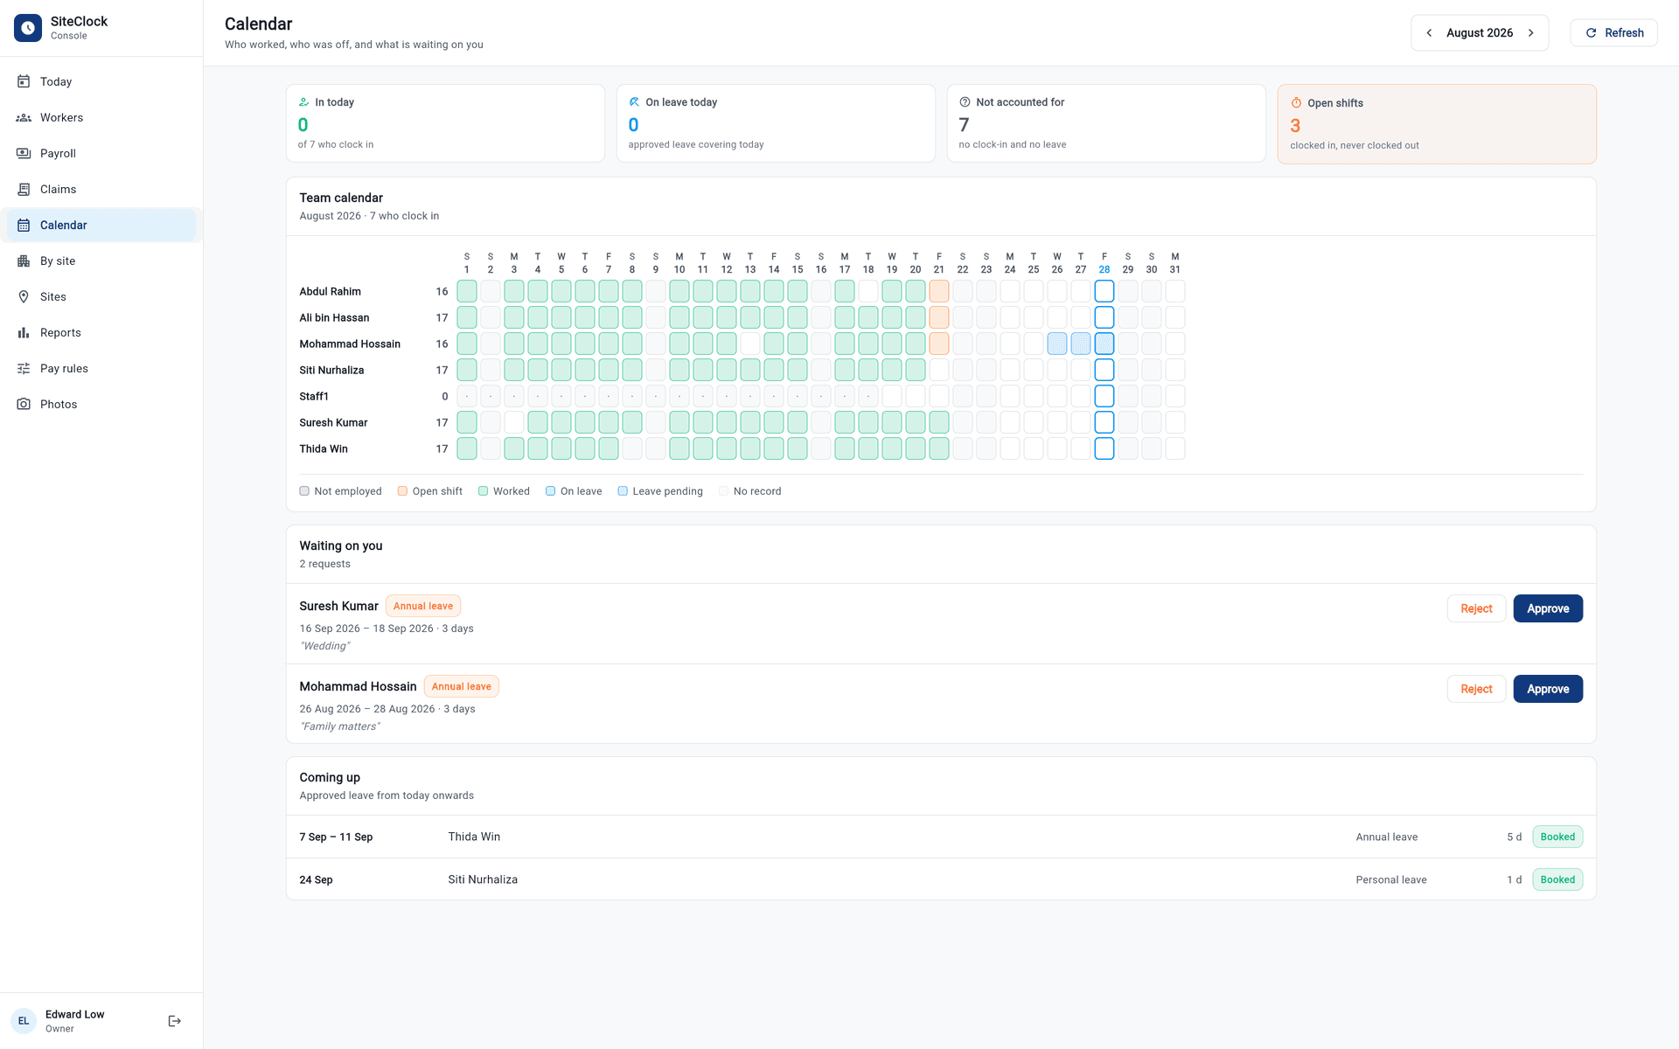Image resolution: width=1679 pixels, height=1049 pixels.
Task: Click the 24 Sep upcoming leave date
Action: coord(316,879)
